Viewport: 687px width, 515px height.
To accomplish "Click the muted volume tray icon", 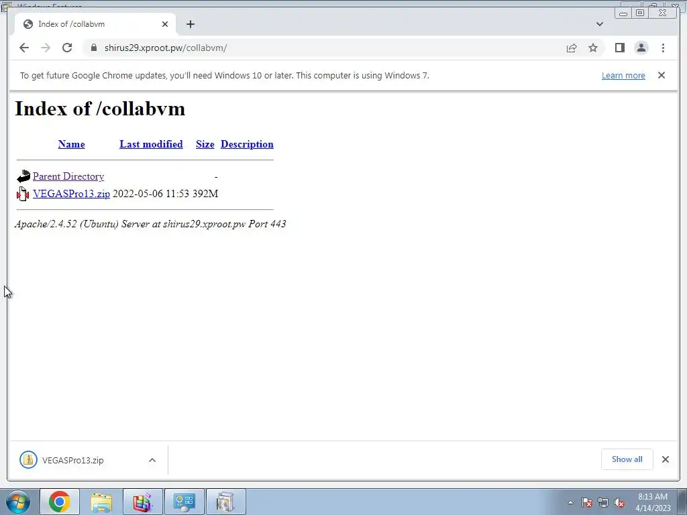I will [x=619, y=503].
